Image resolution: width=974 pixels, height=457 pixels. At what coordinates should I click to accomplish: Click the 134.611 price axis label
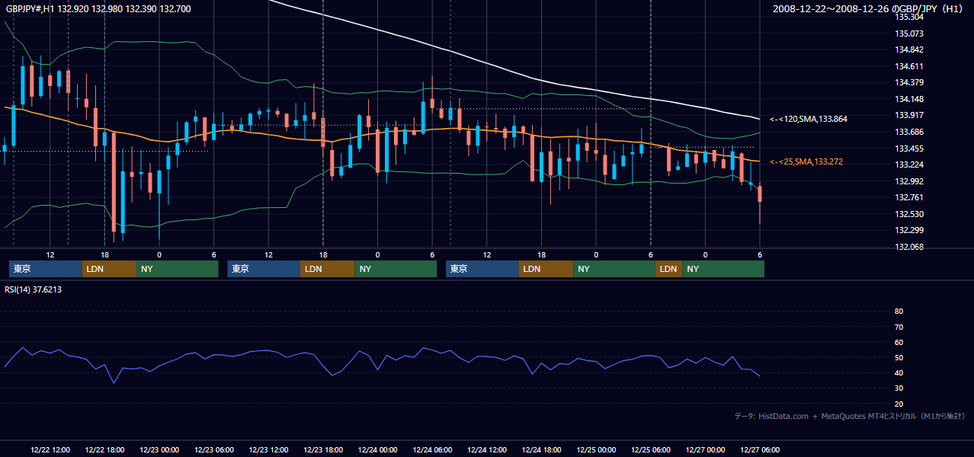click(x=909, y=66)
